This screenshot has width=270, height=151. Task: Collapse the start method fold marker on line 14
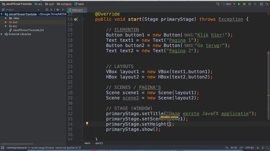(83, 20)
